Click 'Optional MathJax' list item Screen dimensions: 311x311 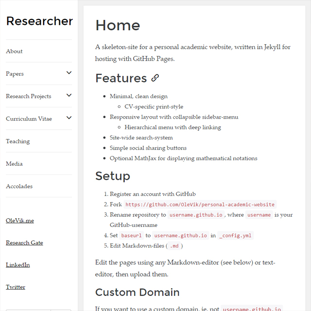coord(184,158)
